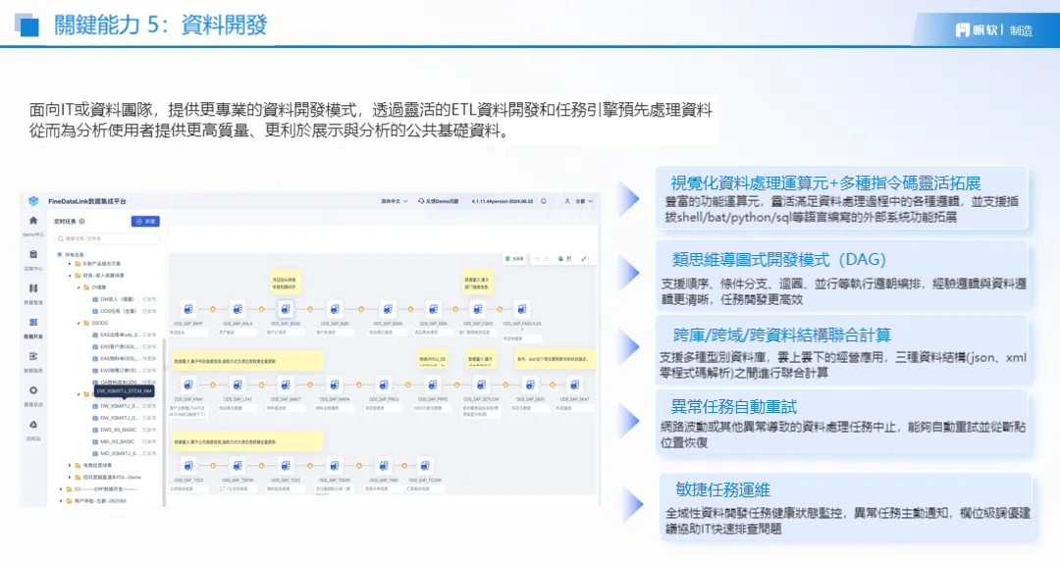Select the 所有任务 root tree item

(71, 255)
